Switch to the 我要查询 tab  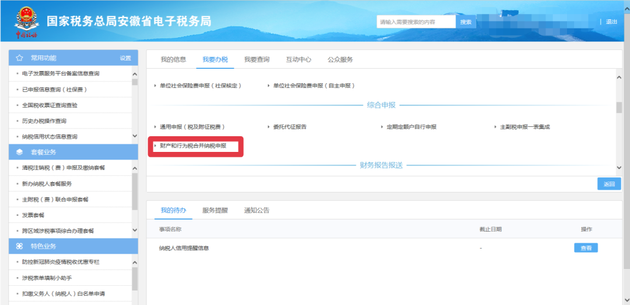click(x=257, y=60)
